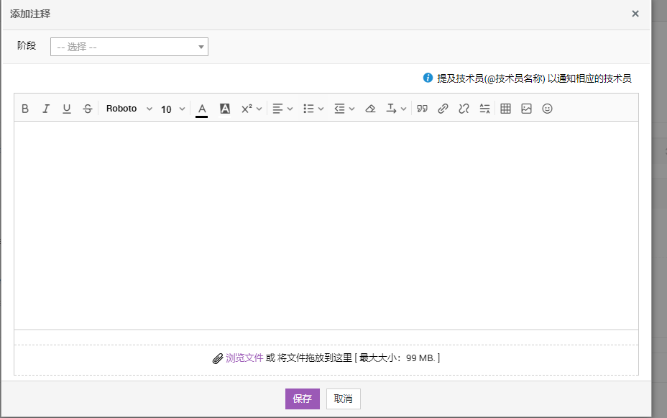Click the unlink remove-link icon
Screen dimensions: 667x418
click(x=464, y=109)
